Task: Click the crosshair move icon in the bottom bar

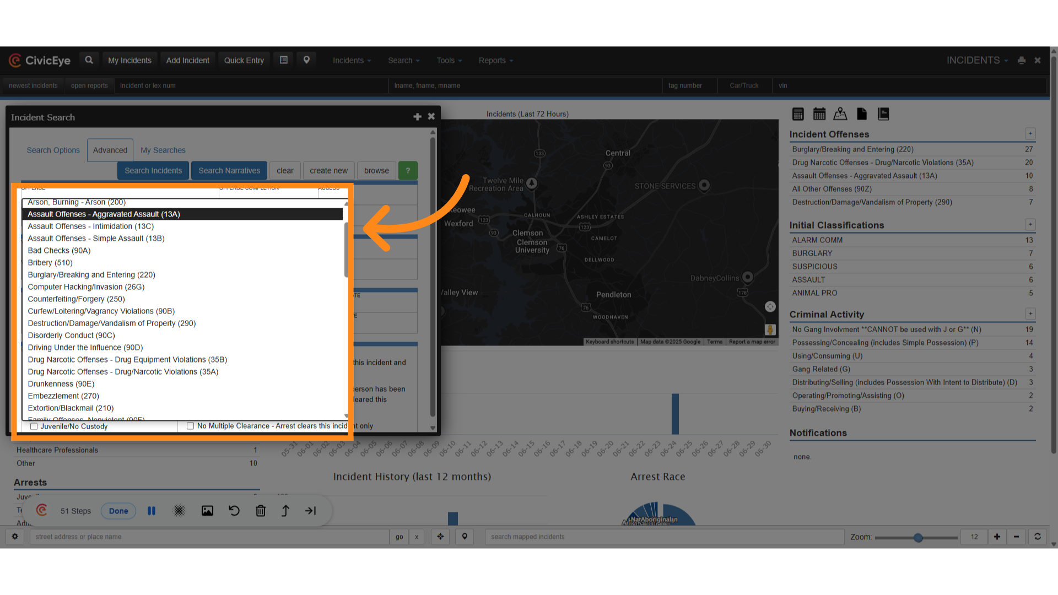Action: click(x=440, y=537)
